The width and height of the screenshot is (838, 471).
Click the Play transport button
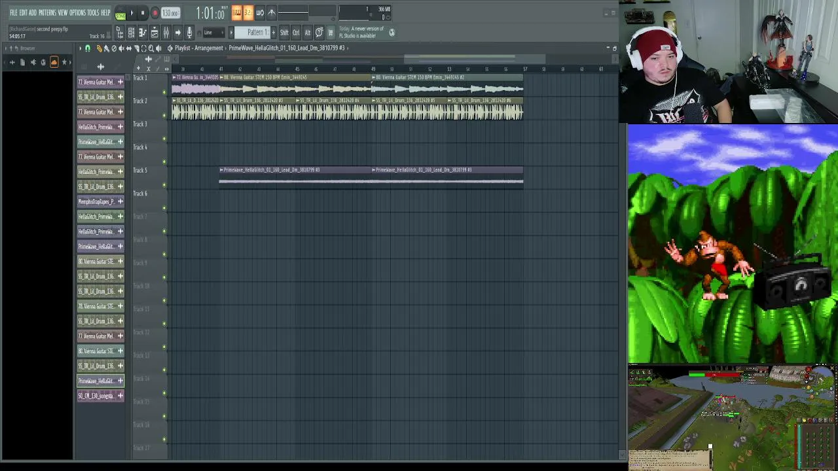[132, 12]
